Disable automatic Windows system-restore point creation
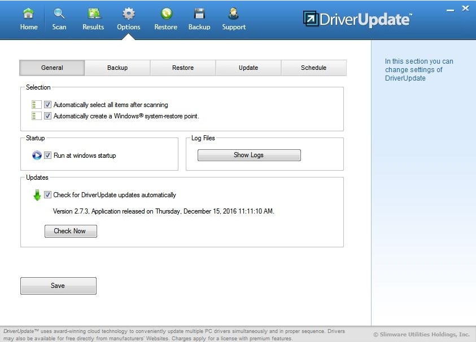This screenshot has width=476, height=342. [x=47, y=116]
